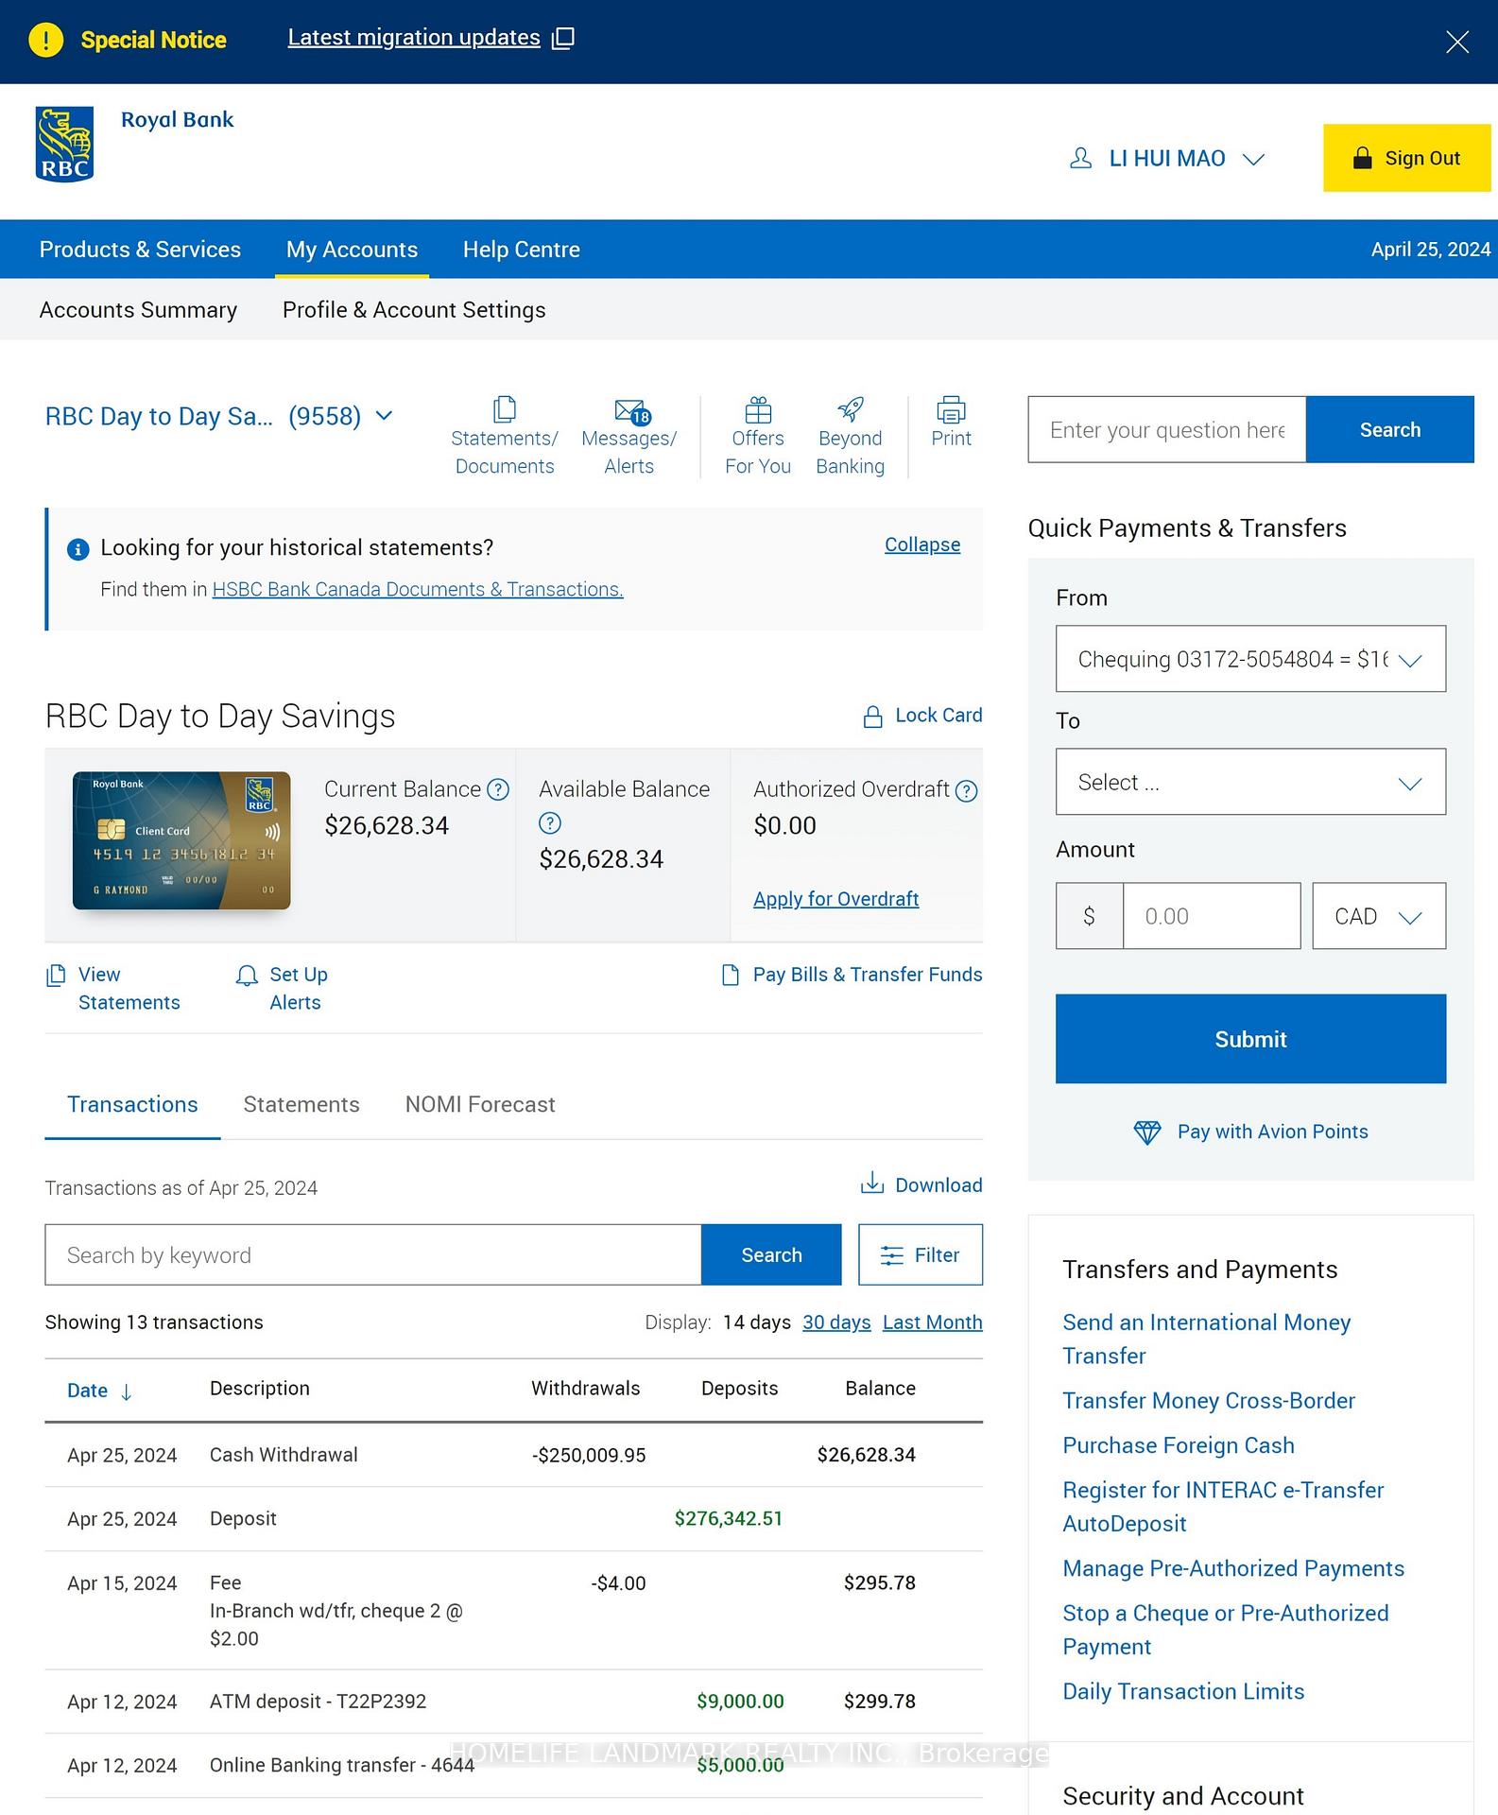The width and height of the screenshot is (1498, 1815).
Task: Open Transfer Money Cross-Border
Action: tap(1209, 1401)
